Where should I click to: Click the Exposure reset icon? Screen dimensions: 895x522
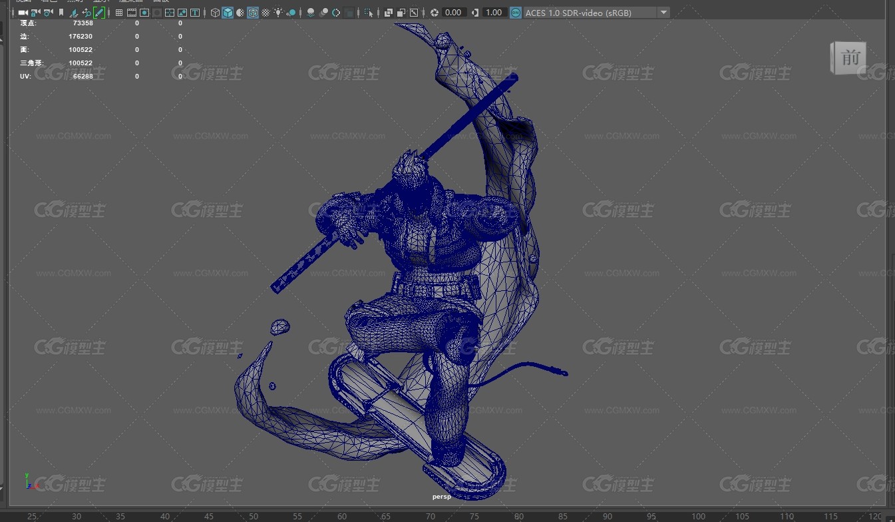(x=434, y=13)
